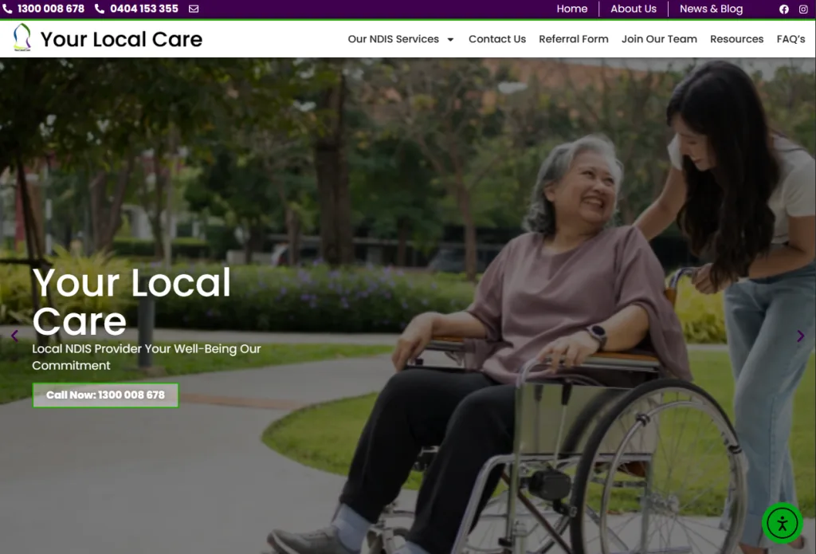
Task: Open the Resources menu item
Action: point(736,39)
